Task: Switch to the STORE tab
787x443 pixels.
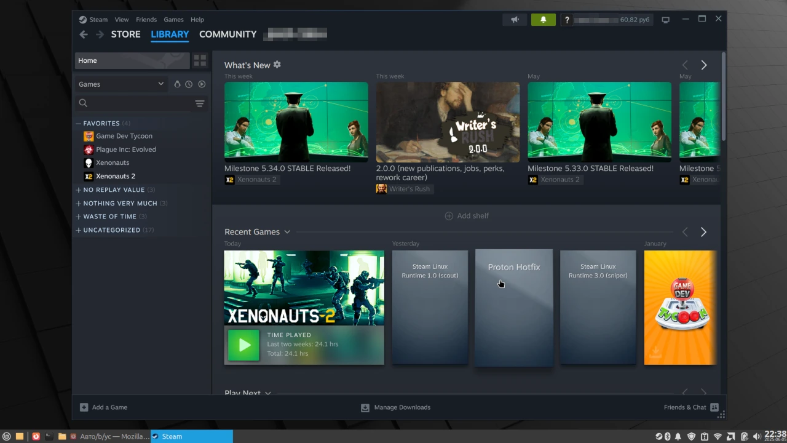Action: tap(125, 34)
